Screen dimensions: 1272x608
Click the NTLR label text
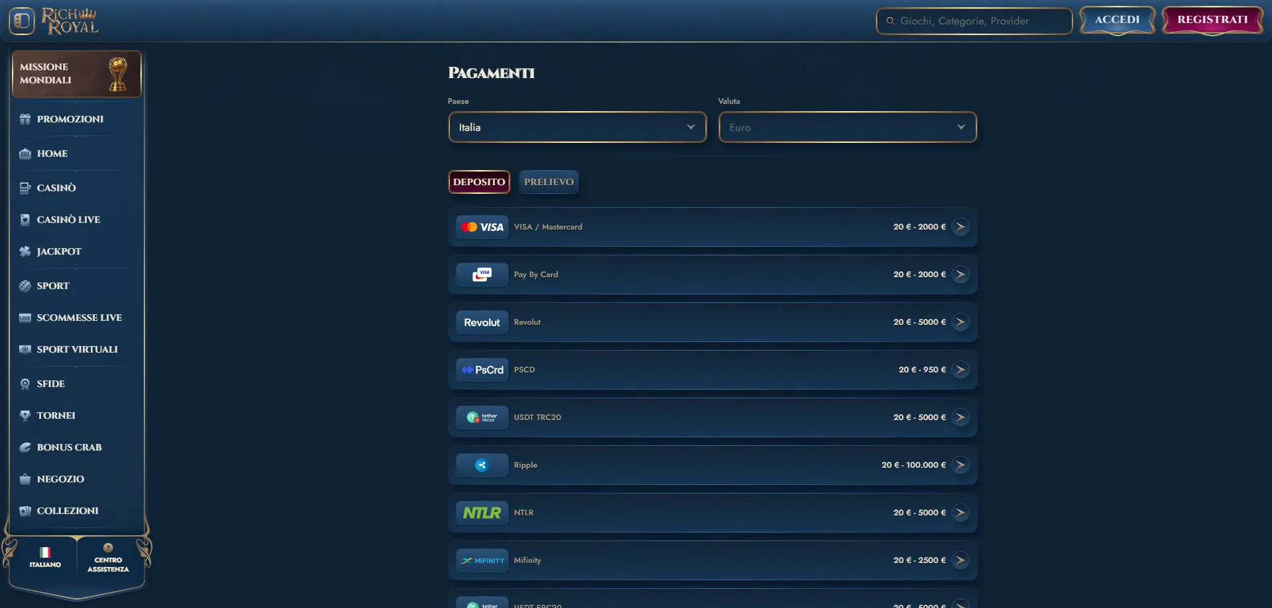(523, 513)
